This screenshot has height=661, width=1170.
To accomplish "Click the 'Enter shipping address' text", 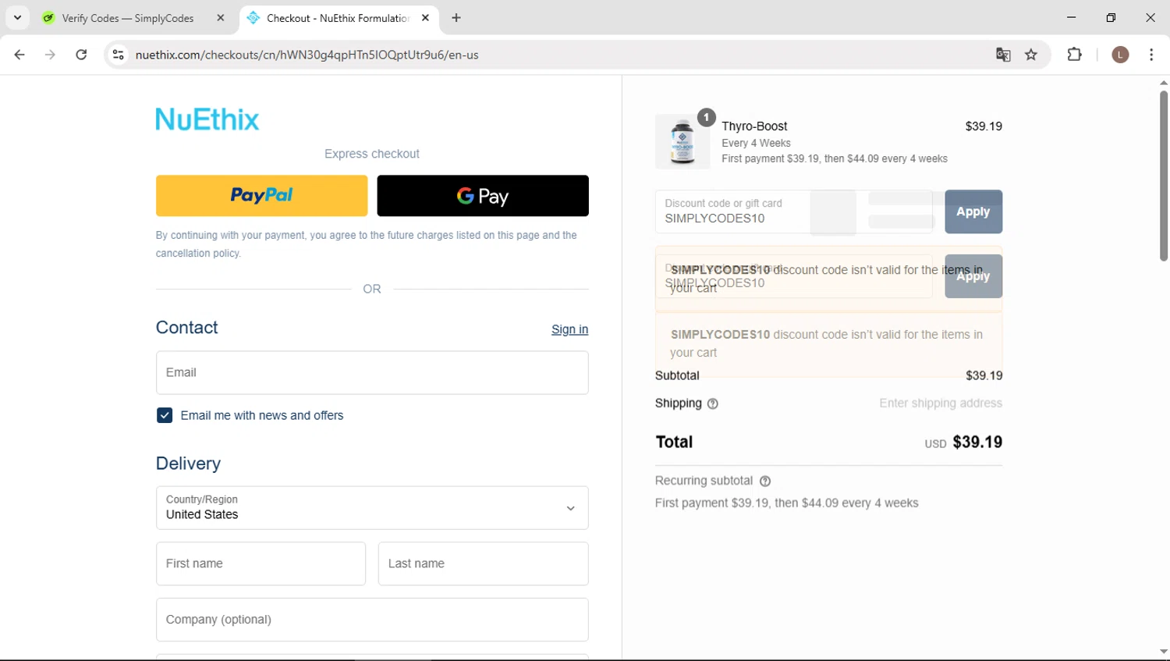I will tap(941, 403).
